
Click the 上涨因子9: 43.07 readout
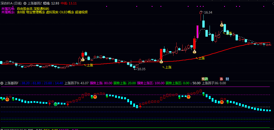pos(77,83)
